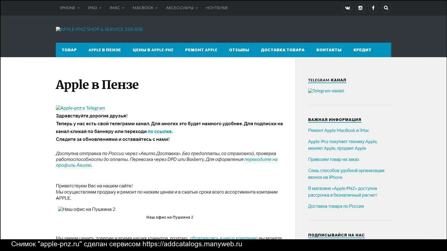Image resolution: width=447 pixels, height=251 pixels.
Task: Open the ЦЕНЫ В APPLE-PNZ tab
Action: 153,50
